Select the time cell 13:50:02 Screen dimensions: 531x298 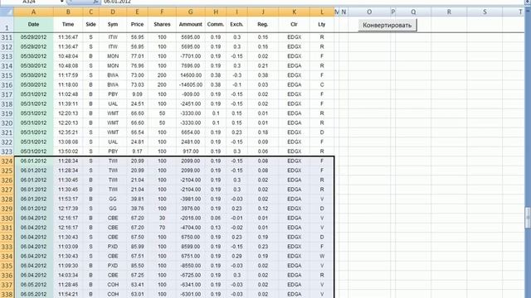click(68, 151)
